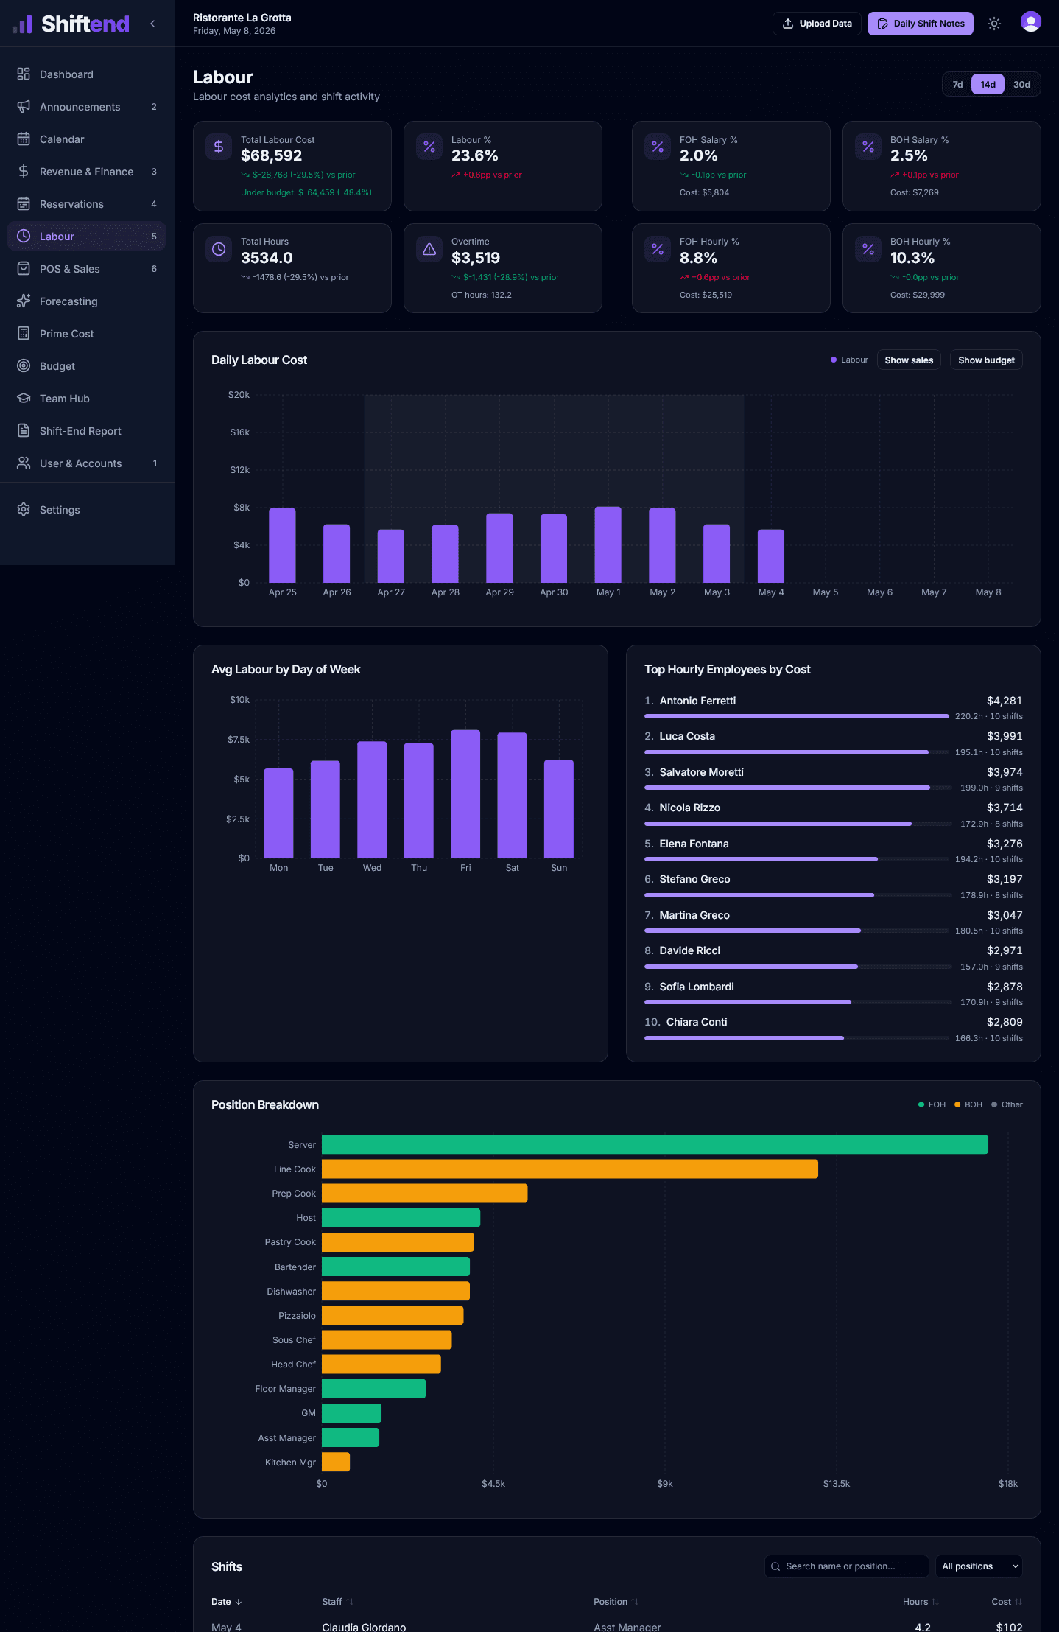Image resolution: width=1059 pixels, height=1632 pixels.
Task: Click the Shiftend bar chart logo
Action: [23, 24]
